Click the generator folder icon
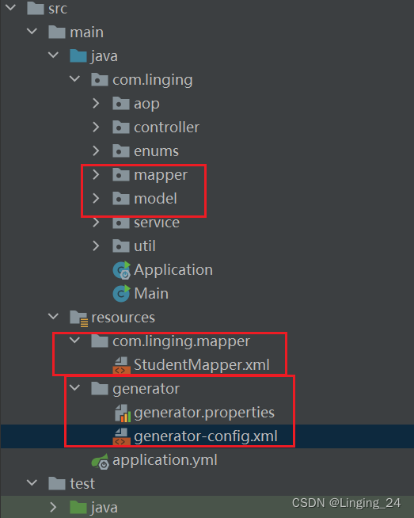The image size is (414, 518). pos(100,388)
